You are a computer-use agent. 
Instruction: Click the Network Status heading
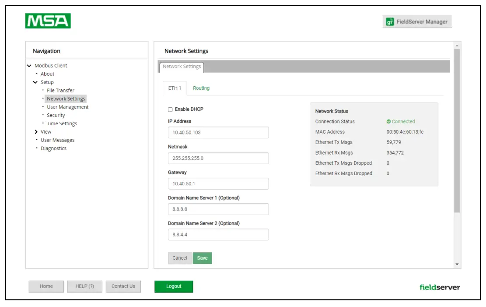332,111
